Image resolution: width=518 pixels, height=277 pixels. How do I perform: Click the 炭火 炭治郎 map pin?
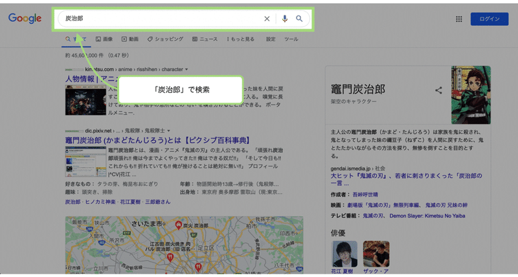(179, 225)
